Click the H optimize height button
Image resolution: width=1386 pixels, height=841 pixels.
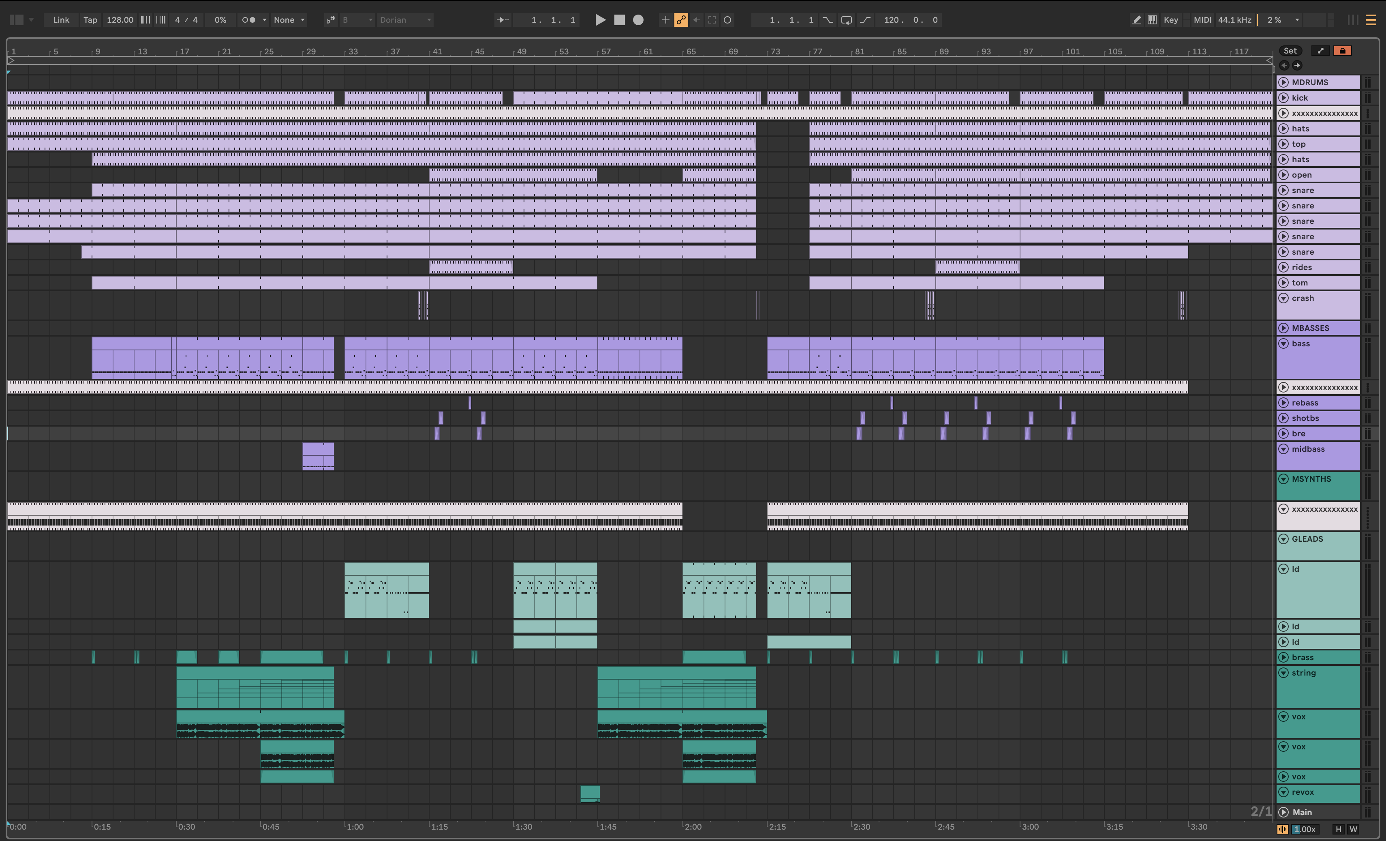(1338, 828)
